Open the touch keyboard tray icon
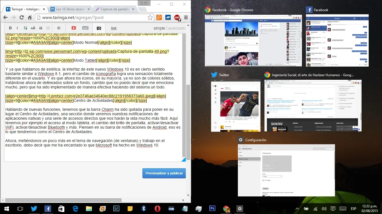Image resolution: width=382 pixels, height=214 pixels. [343, 208]
